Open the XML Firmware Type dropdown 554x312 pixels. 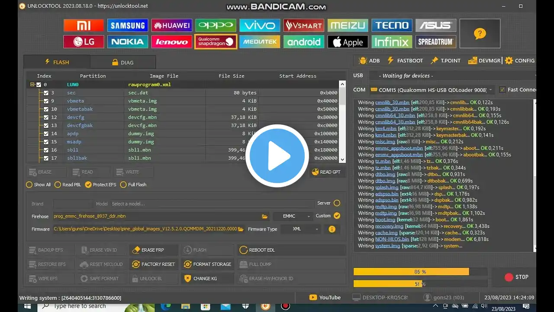[300, 229]
